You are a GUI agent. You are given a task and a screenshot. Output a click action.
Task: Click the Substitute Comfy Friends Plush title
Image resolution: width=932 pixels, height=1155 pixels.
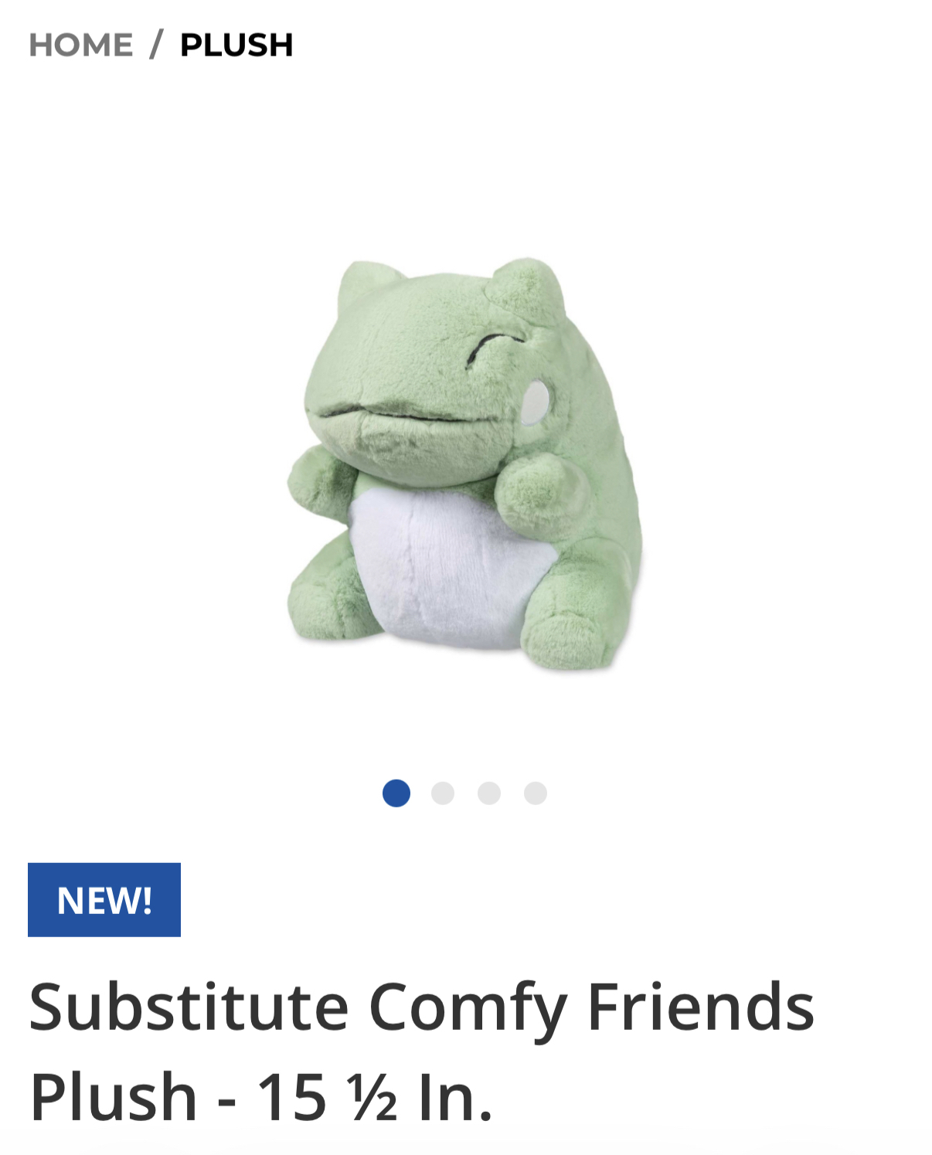[x=422, y=1051]
